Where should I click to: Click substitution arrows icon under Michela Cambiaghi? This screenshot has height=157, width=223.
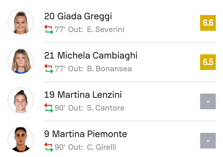coord(48,69)
